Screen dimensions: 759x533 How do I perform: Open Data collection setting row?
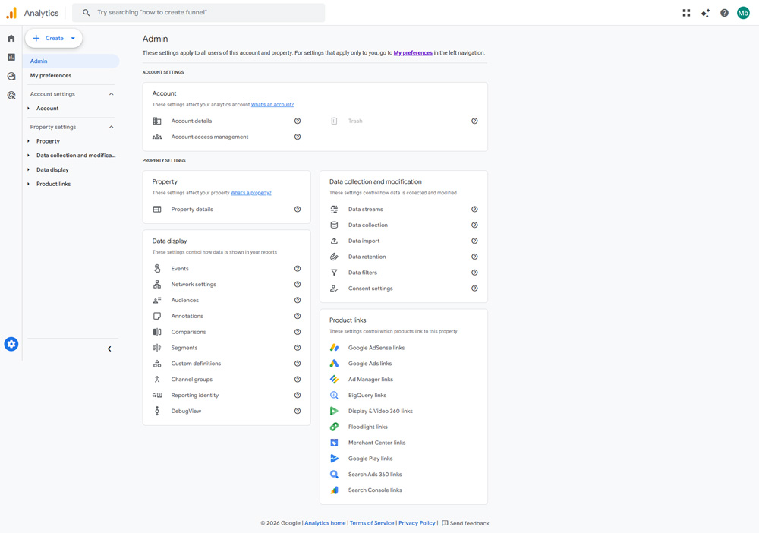click(x=403, y=225)
